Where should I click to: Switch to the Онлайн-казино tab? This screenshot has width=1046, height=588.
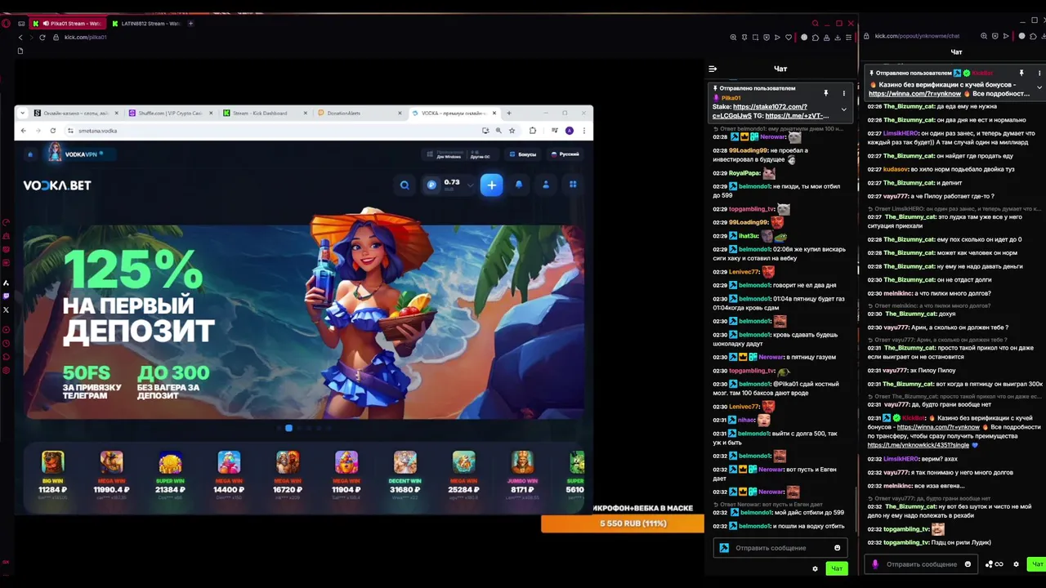[75, 114]
